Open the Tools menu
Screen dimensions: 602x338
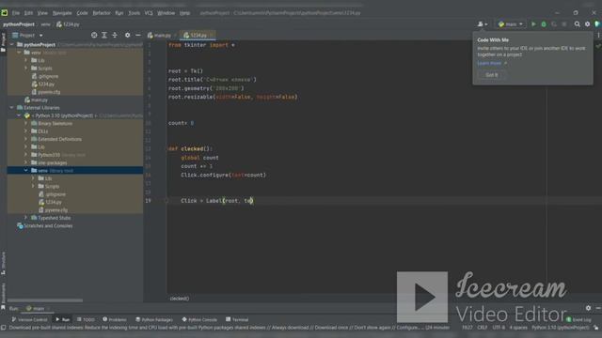point(134,13)
